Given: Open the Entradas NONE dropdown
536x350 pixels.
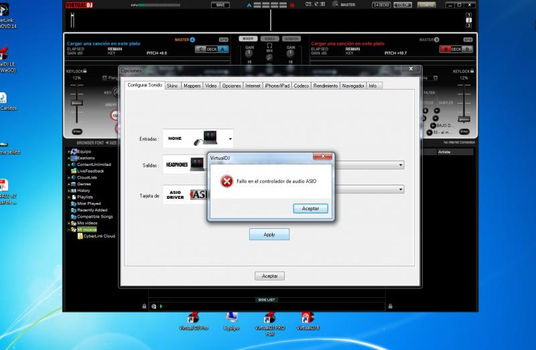Looking at the screenshot, I should point(198,139).
